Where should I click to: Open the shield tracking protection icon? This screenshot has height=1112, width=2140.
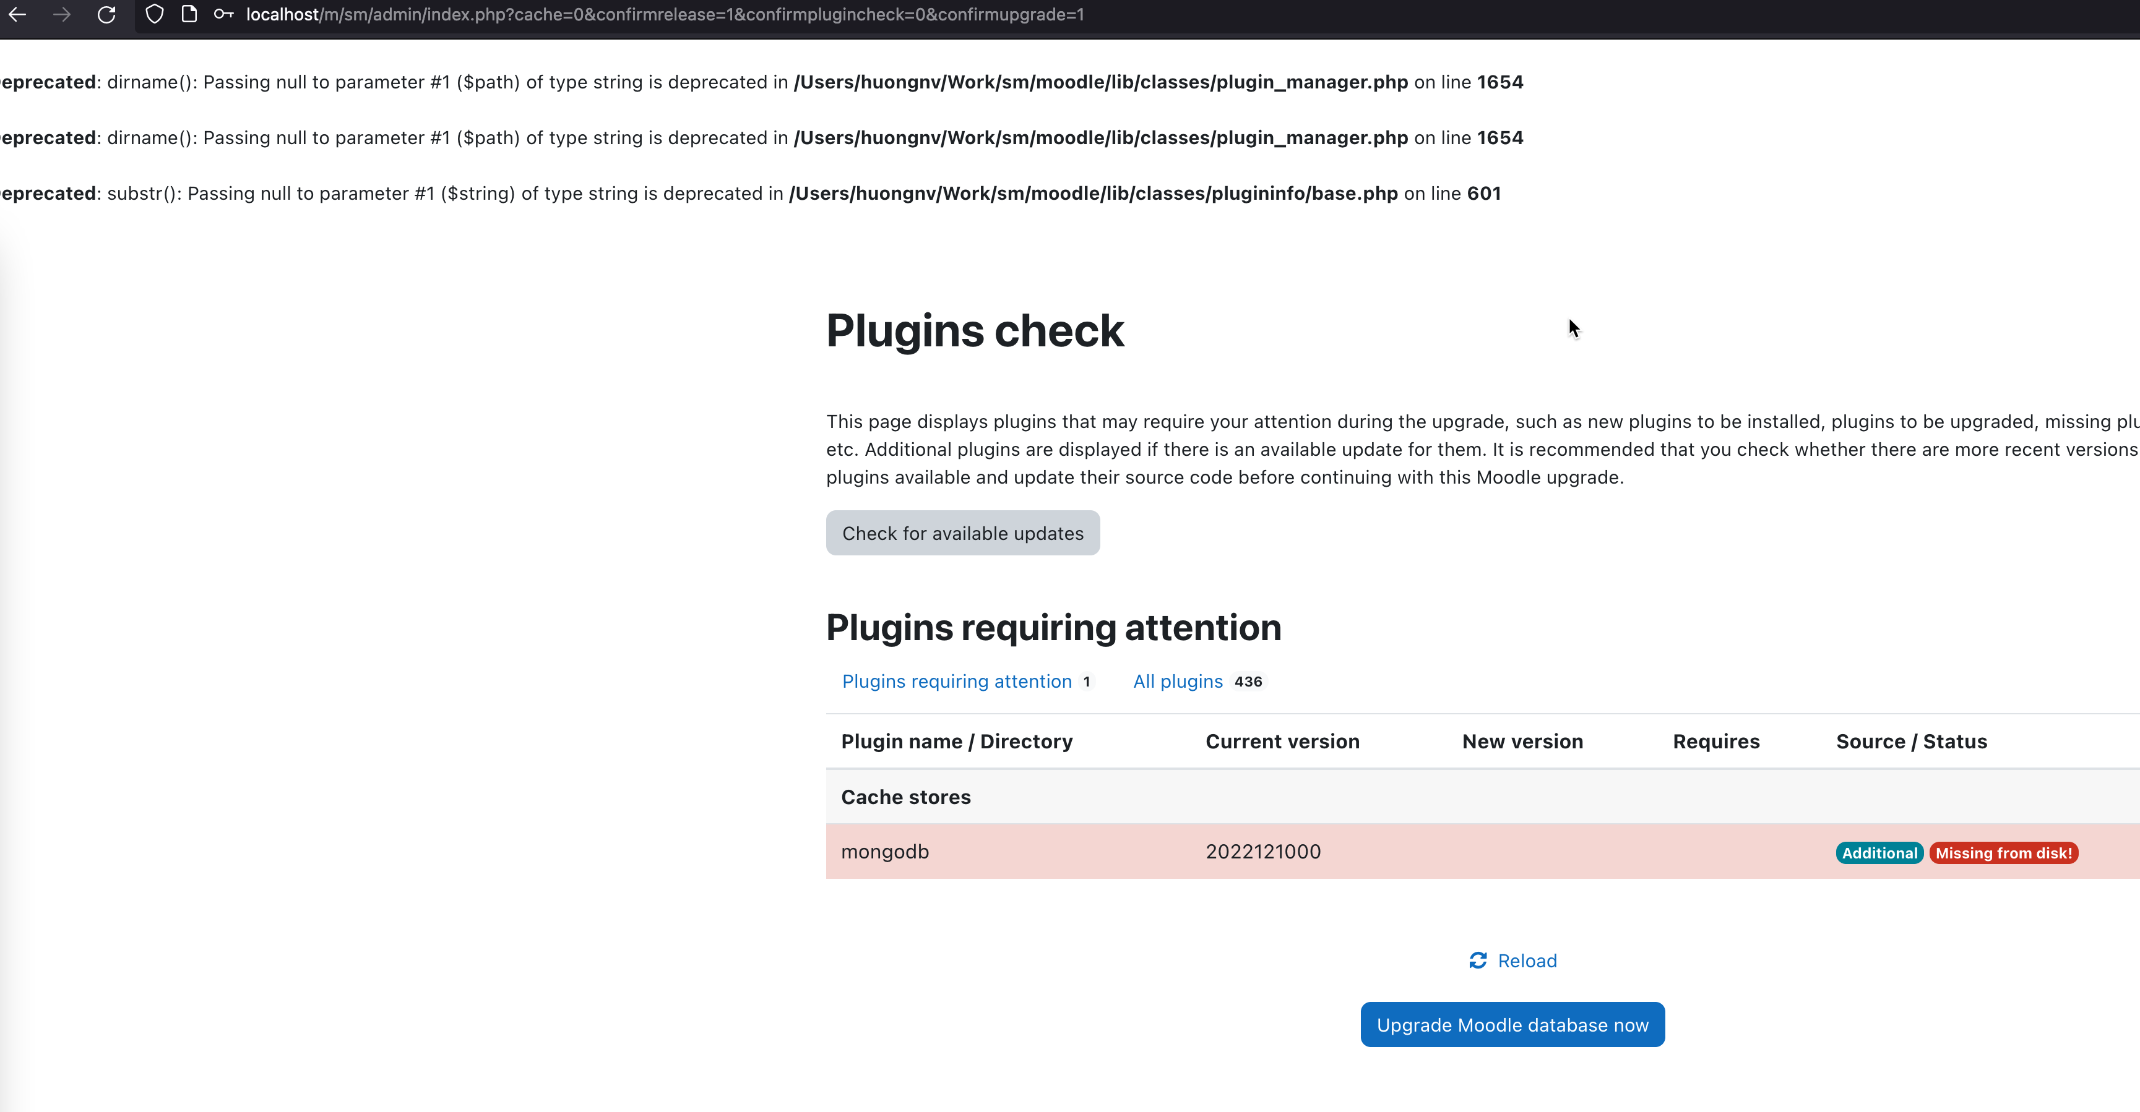(x=155, y=14)
